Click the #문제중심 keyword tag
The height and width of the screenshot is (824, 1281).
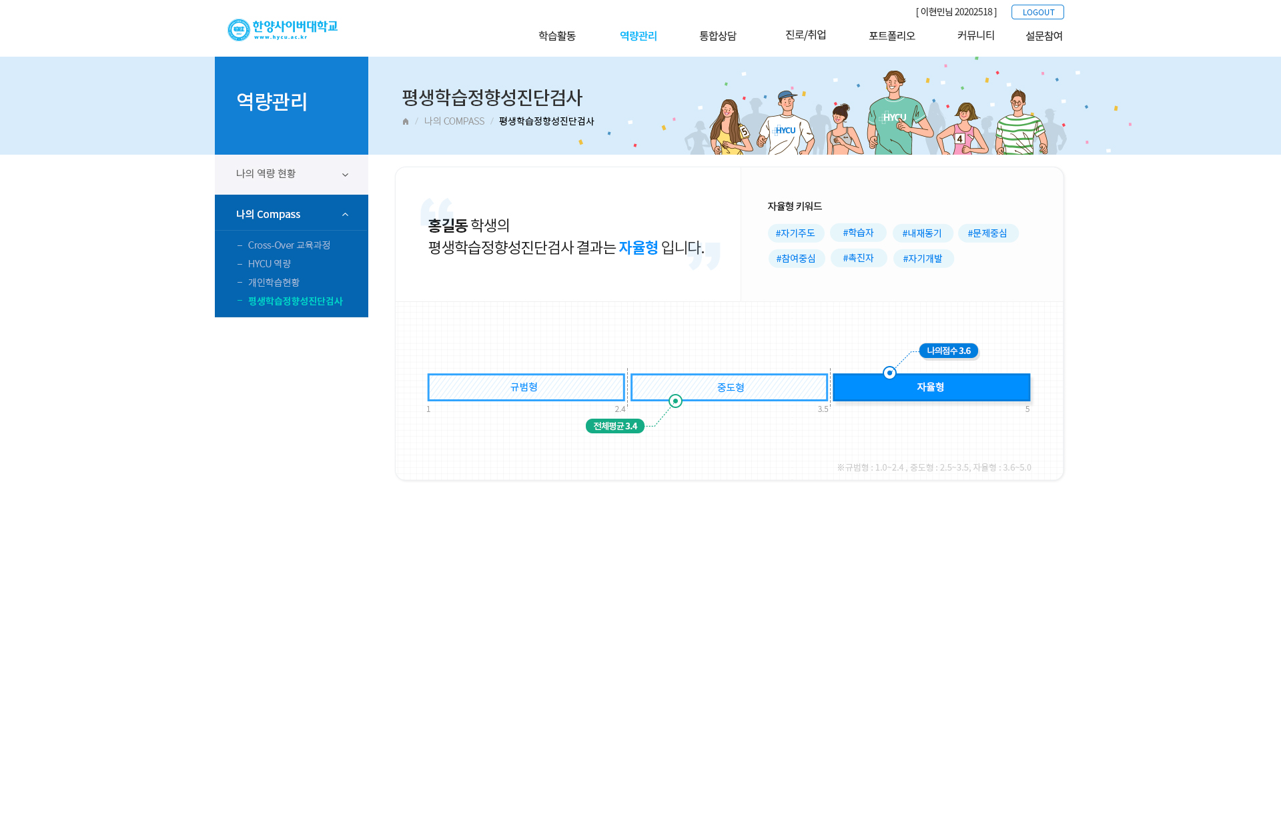click(x=988, y=233)
